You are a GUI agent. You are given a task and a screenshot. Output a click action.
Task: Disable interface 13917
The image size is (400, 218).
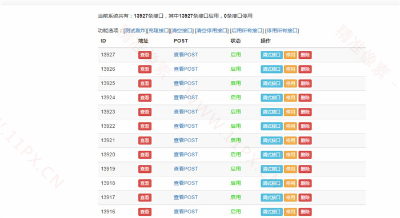pos(290,197)
